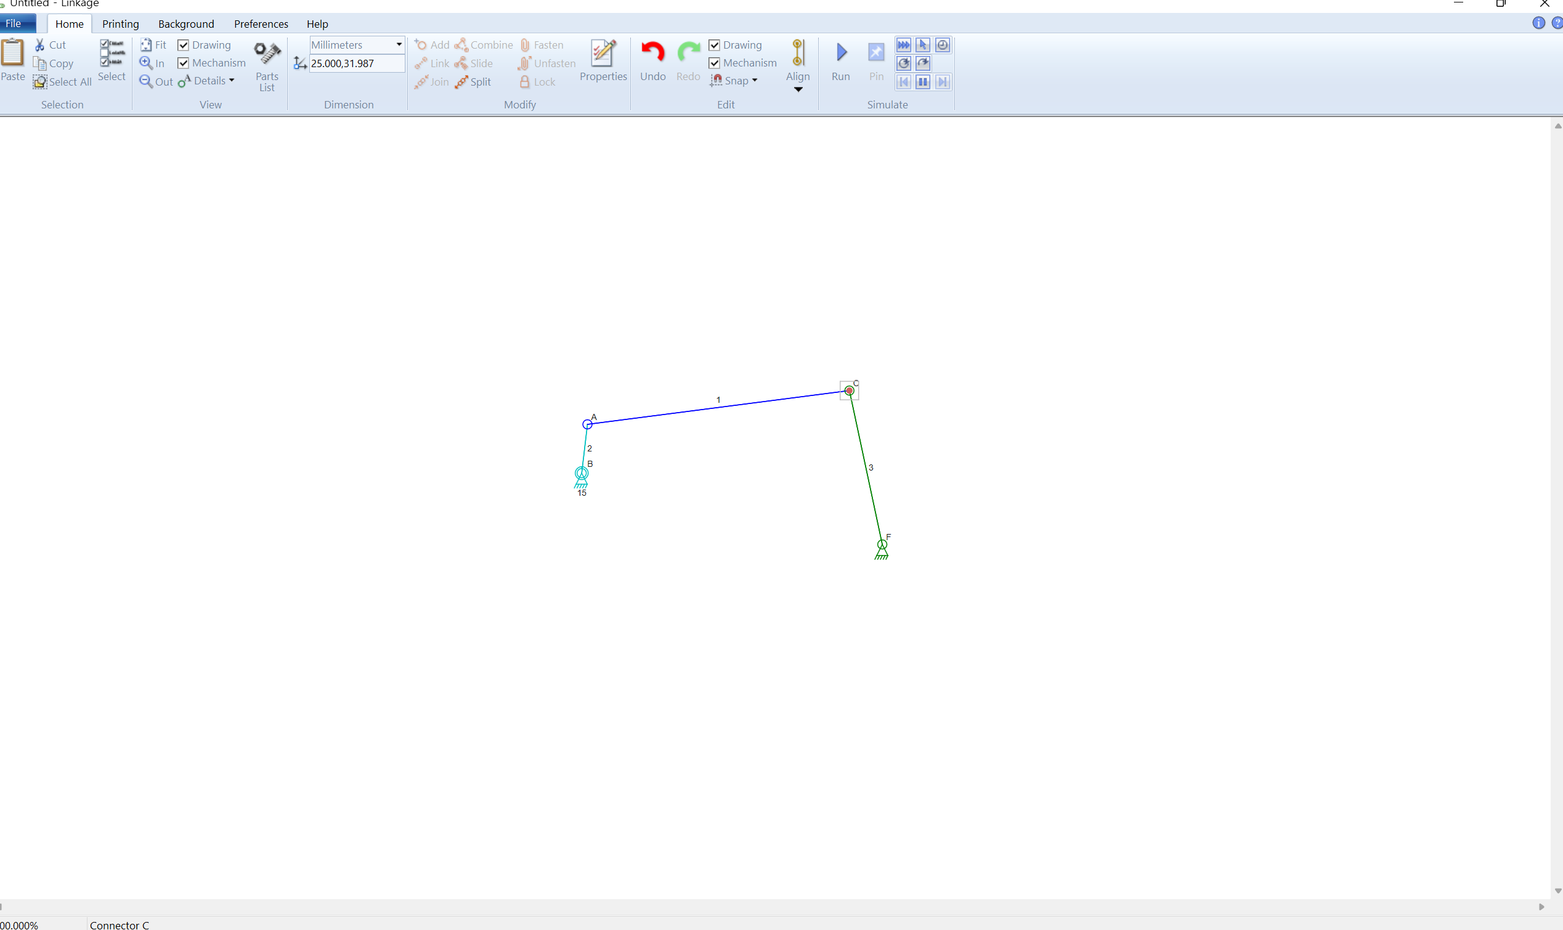Expand the Snap options dropdown
The image size is (1563, 930).
tap(755, 81)
